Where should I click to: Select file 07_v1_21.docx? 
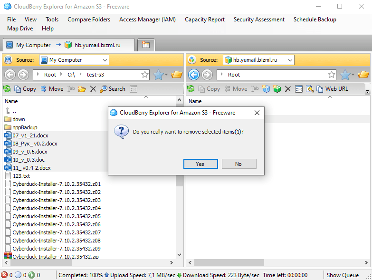[30, 135]
